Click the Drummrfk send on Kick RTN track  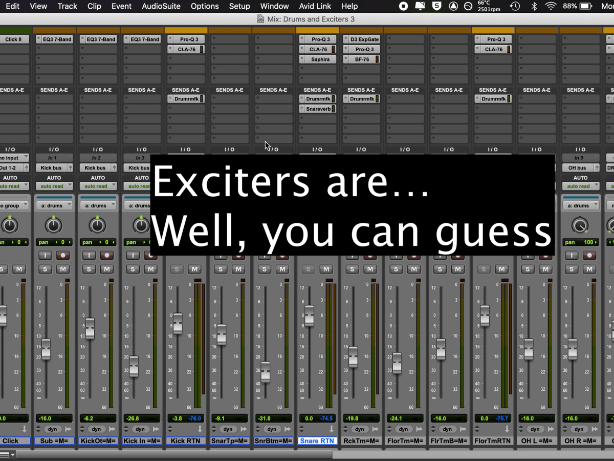[186, 98]
